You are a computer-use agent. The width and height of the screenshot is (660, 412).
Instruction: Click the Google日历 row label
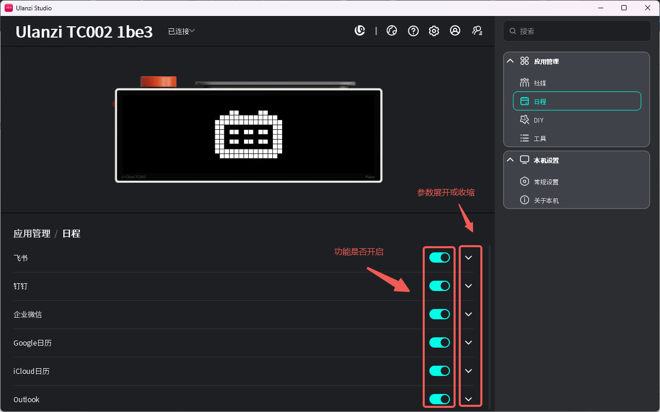tap(32, 342)
